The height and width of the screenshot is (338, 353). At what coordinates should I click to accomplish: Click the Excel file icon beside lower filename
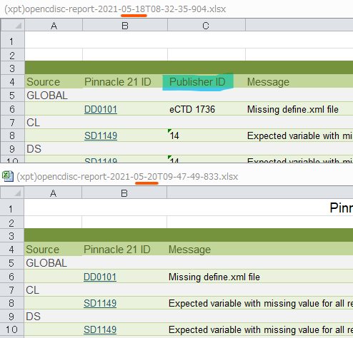point(8,176)
